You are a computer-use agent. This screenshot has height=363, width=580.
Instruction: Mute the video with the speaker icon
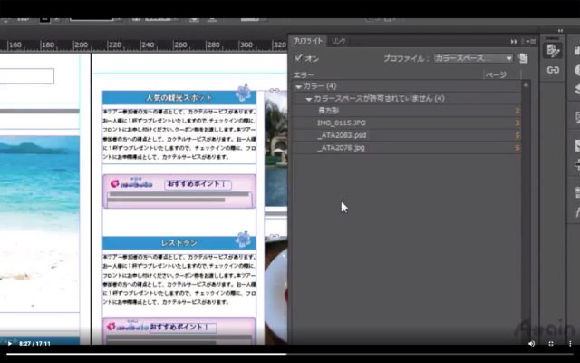(532, 343)
